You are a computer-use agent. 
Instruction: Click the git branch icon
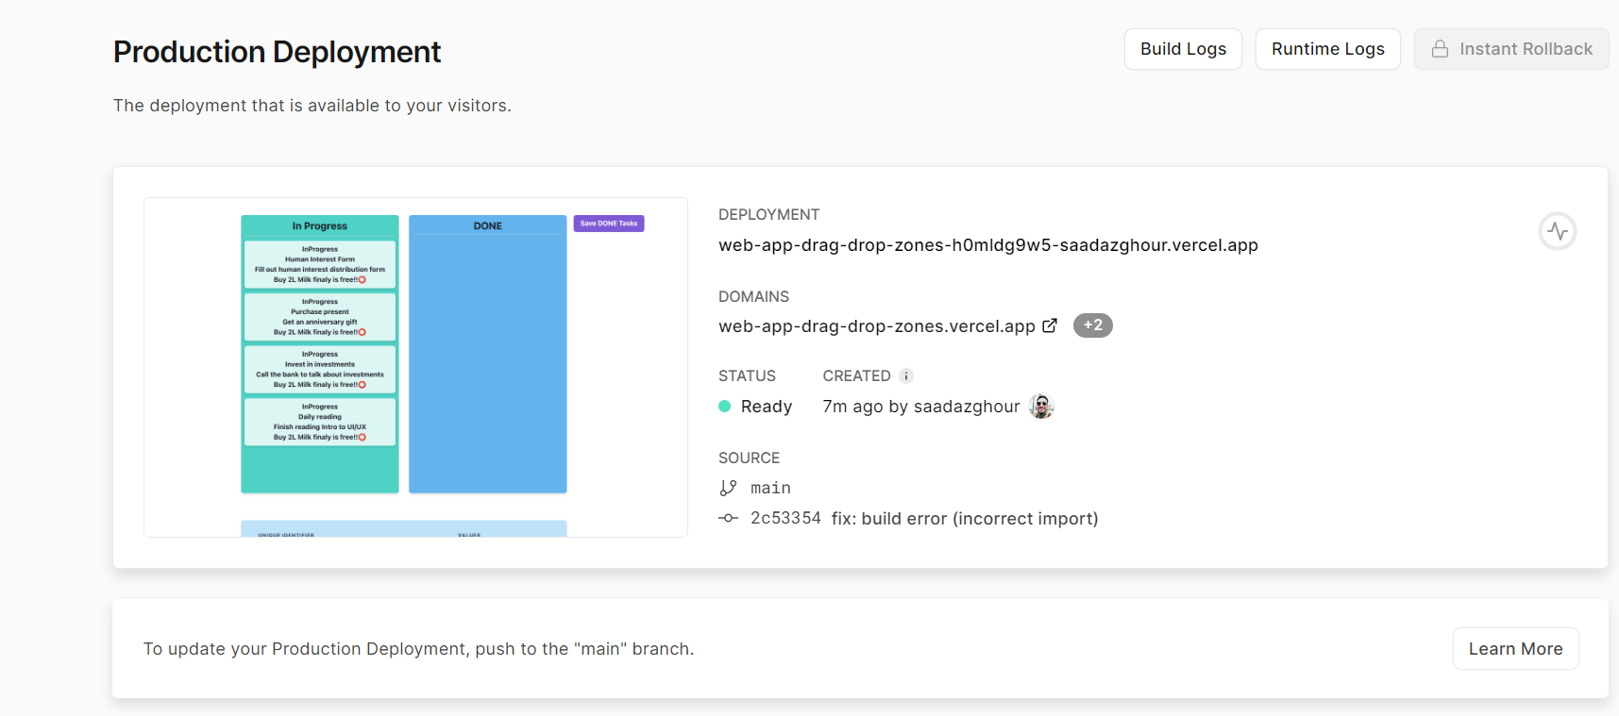click(x=728, y=488)
